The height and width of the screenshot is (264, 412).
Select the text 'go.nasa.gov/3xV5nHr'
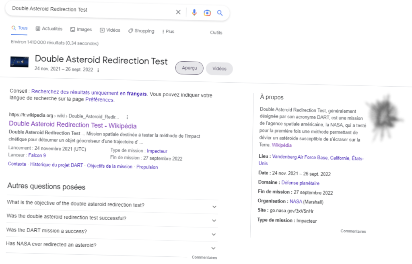click(x=292, y=211)
